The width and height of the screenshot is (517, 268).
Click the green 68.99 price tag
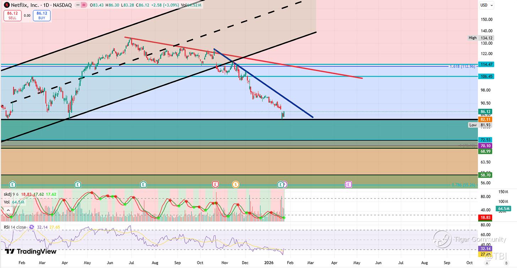coord(485,151)
